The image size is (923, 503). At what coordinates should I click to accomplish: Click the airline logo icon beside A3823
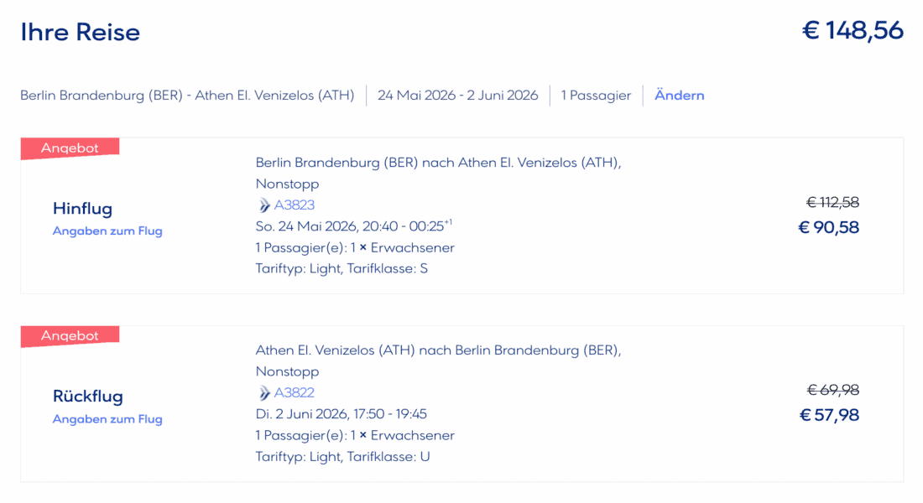point(264,205)
